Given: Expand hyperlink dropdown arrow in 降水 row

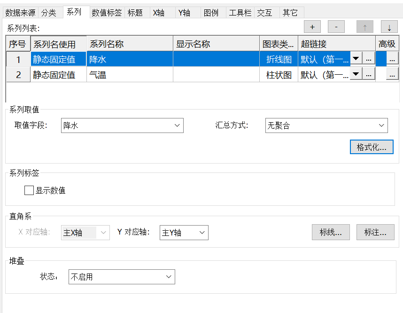Looking at the screenshot, I should coord(356,59).
